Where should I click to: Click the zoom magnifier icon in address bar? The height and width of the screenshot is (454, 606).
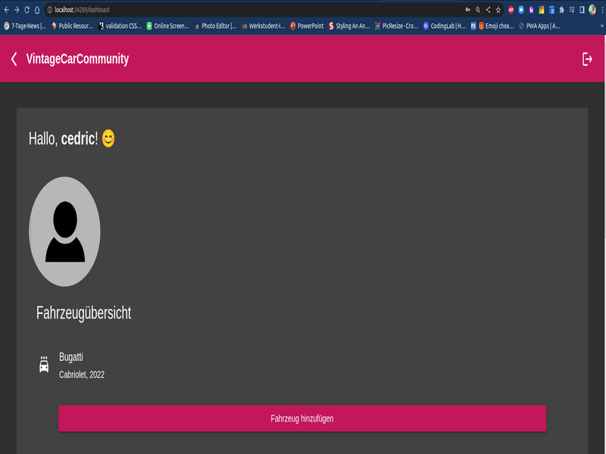478,10
